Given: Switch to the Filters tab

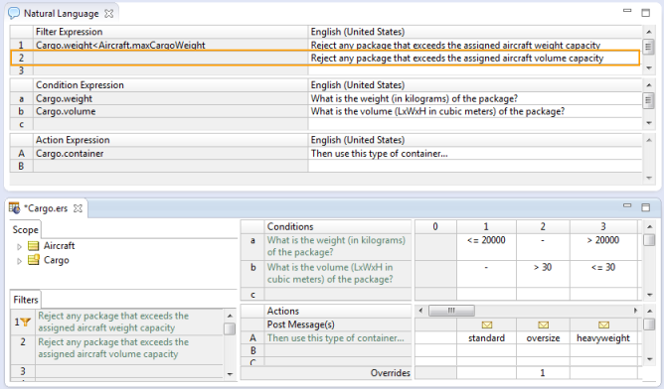Looking at the screenshot, I should 26,300.
